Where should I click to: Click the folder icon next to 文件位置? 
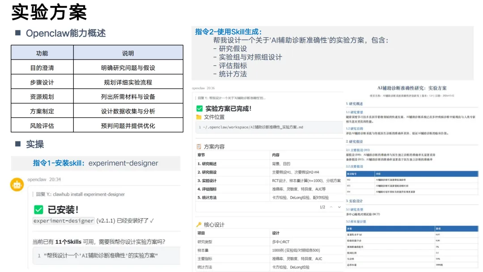coord(199,117)
